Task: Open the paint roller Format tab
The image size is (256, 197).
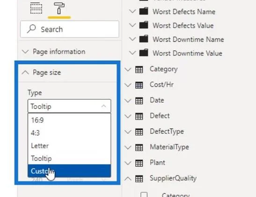Action: 59,8
